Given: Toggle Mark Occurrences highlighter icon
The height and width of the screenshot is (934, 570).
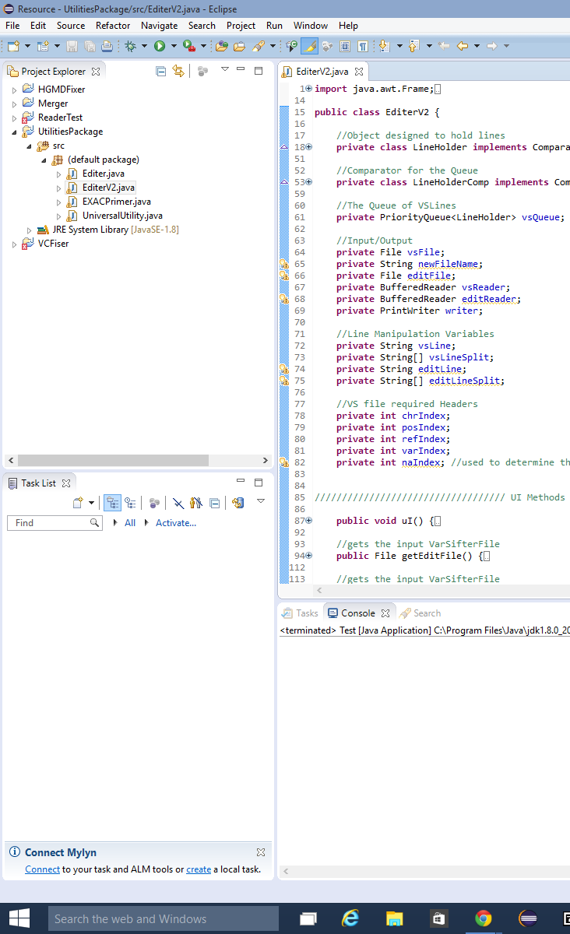Looking at the screenshot, I should click(309, 46).
